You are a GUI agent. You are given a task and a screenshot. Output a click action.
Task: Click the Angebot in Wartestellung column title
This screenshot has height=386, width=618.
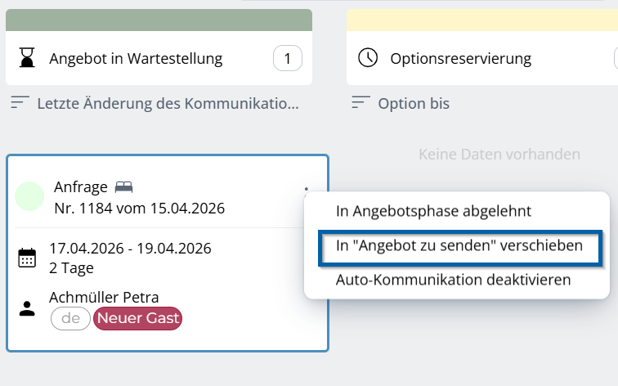click(x=136, y=58)
